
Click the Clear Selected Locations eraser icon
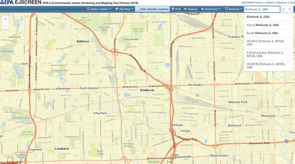point(139,9)
